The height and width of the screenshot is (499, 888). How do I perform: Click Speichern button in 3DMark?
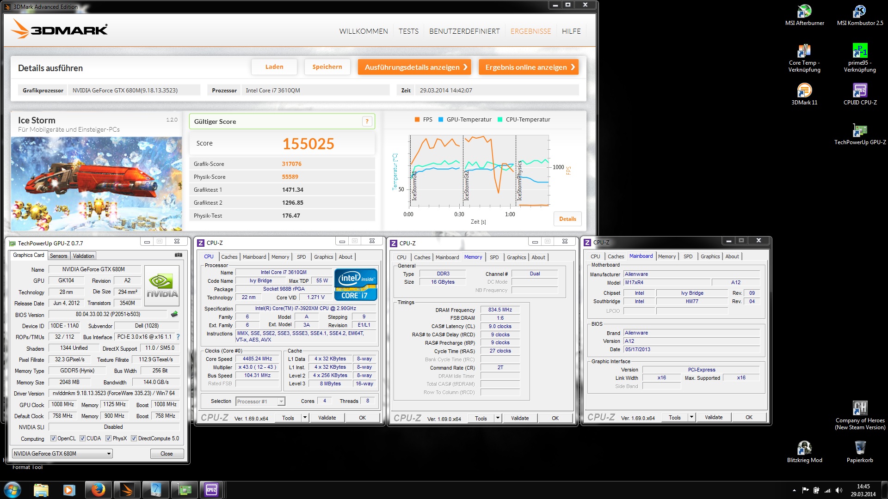point(327,67)
